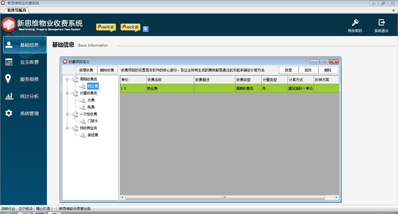Collapse the 计量收费类 tree node
This screenshot has height=214, width=398.
click(x=67, y=93)
